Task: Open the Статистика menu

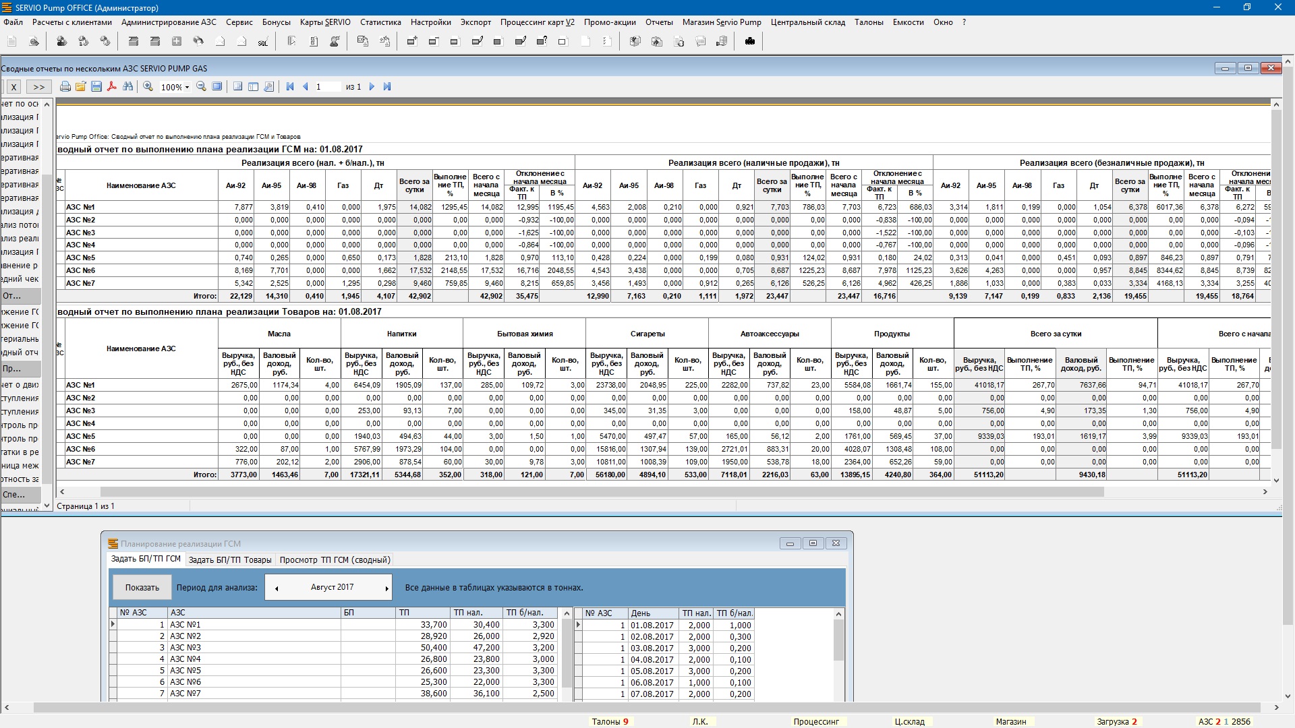Action: (x=380, y=22)
